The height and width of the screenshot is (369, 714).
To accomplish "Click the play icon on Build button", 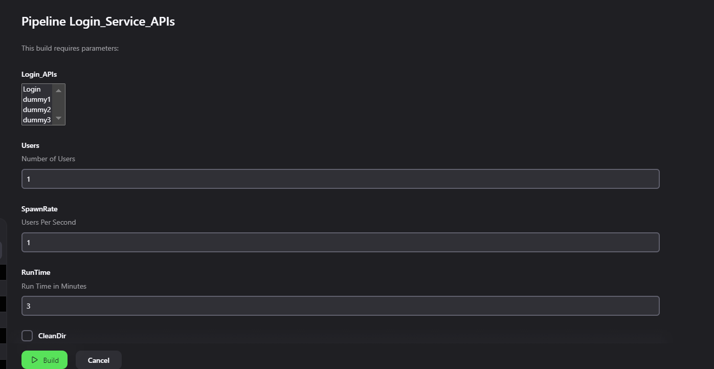I will tap(34, 360).
